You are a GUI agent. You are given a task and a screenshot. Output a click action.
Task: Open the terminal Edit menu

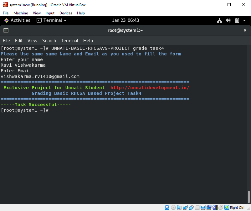click(19, 41)
